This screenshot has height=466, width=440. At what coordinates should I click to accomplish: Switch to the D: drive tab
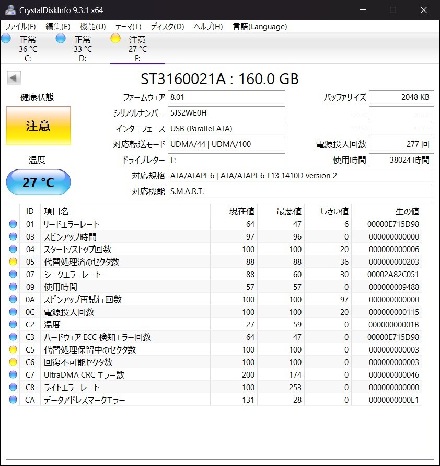83,49
